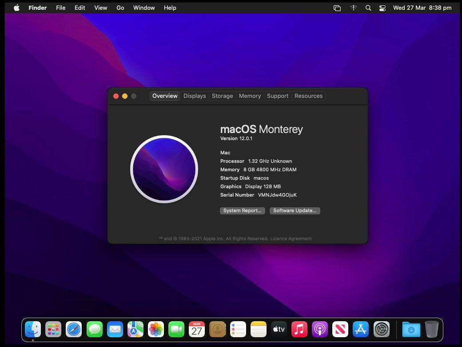The image size is (462, 347).
Task: Launch Apple TV from the Dock
Action: click(279, 329)
